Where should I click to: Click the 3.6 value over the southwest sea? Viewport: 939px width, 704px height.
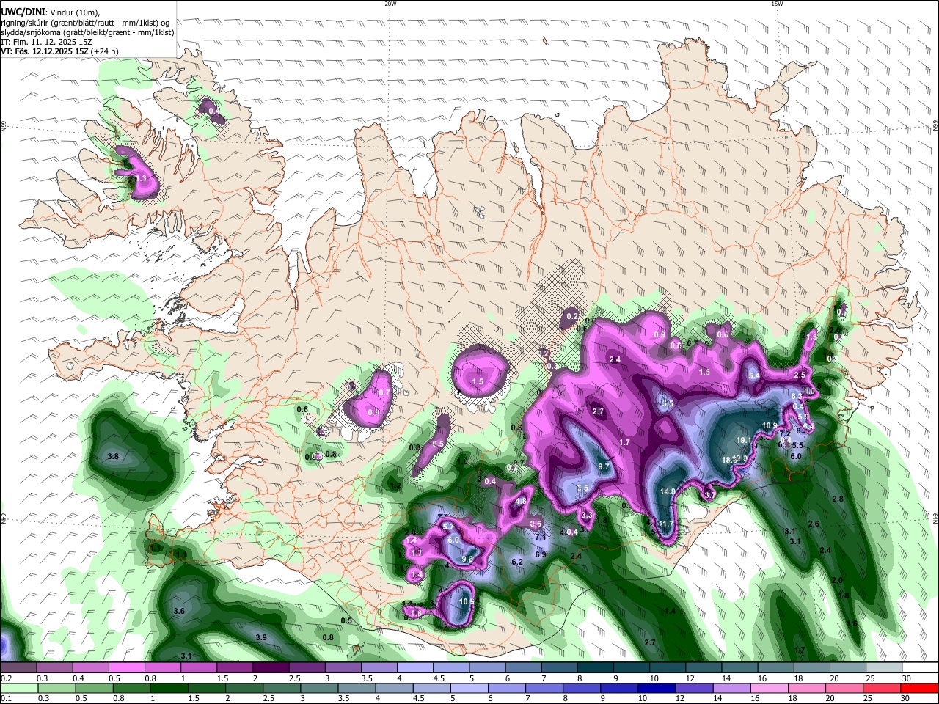coord(179,611)
